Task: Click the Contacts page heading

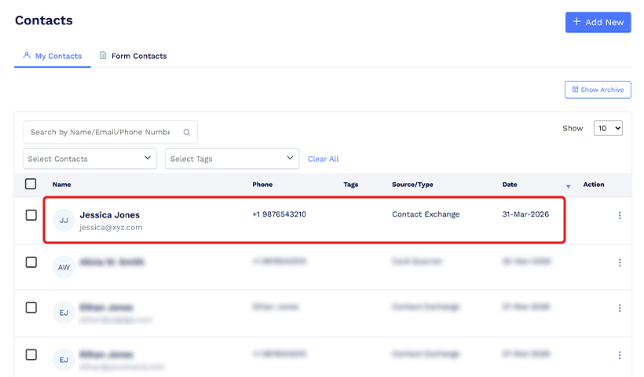Action: [44, 20]
